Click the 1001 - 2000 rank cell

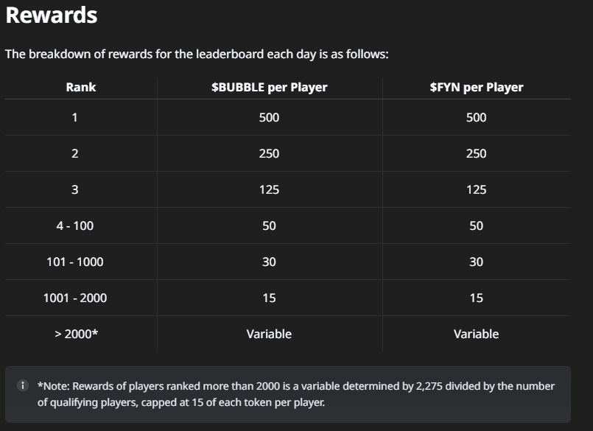(75, 298)
